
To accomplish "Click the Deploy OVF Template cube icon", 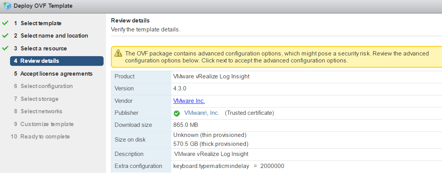I will 7,5.
